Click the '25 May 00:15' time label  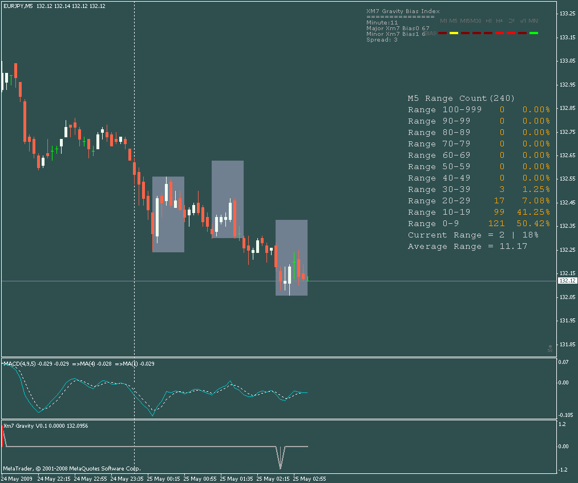[x=163, y=478]
